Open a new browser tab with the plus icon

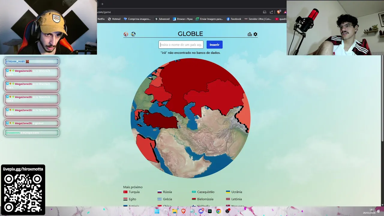click(x=102, y=4)
